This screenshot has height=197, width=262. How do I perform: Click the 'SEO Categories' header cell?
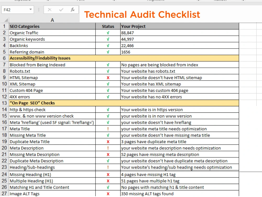(52, 26)
